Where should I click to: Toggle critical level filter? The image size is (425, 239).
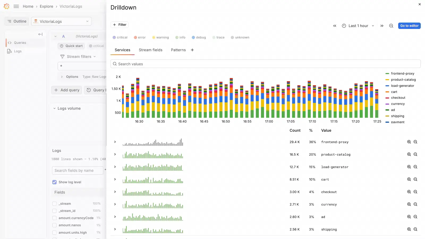pyautogui.click(x=120, y=37)
